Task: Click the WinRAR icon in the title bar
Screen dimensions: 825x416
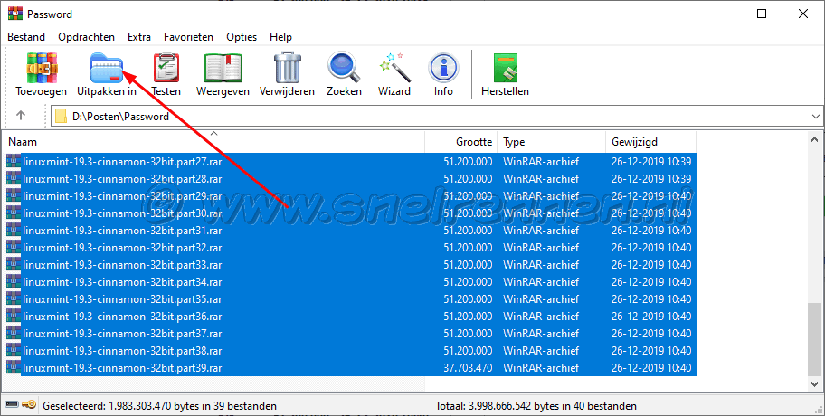Action: tap(15, 14)
